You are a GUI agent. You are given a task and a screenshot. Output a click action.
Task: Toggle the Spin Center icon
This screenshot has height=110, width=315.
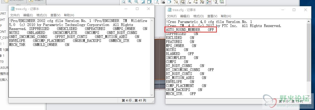point(209,2)
